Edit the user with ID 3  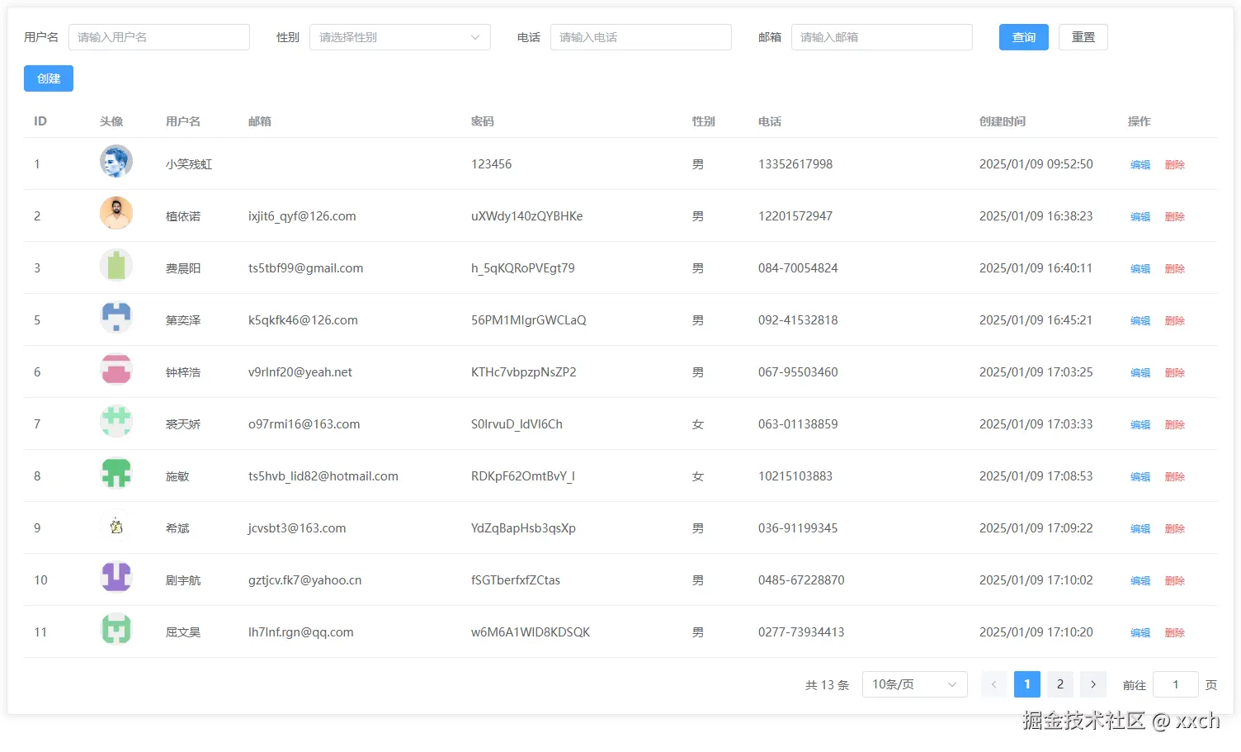coord(1140,268)
